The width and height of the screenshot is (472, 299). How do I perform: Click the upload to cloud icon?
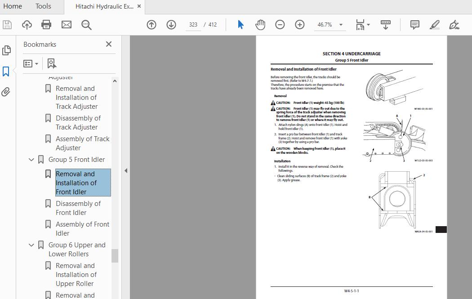(27, 25)
